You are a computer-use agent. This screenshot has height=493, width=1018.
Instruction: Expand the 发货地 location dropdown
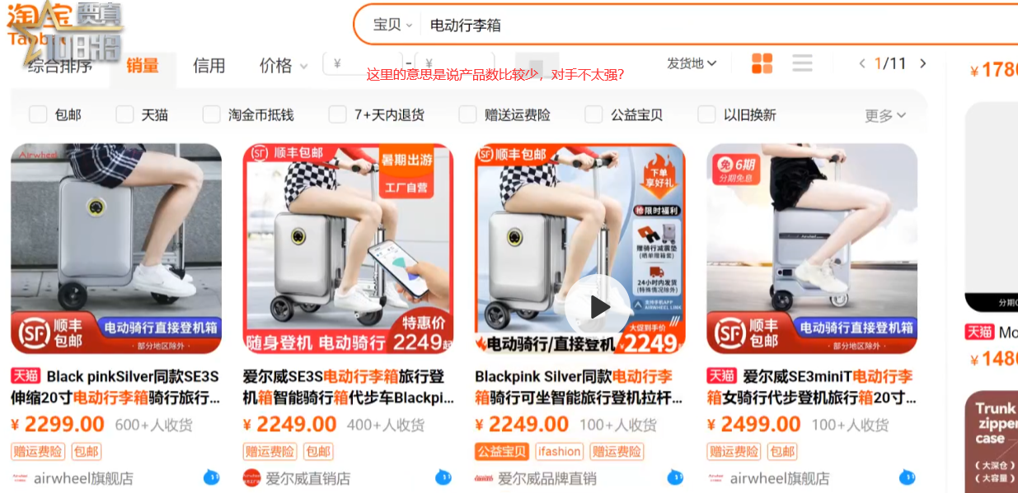coord(692,63)
